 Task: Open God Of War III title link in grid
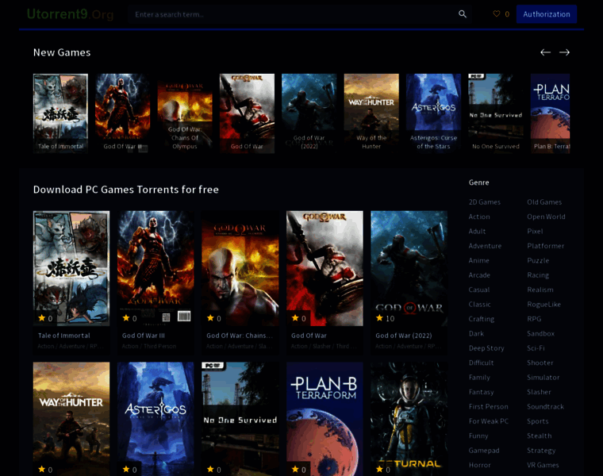[144, 336]
